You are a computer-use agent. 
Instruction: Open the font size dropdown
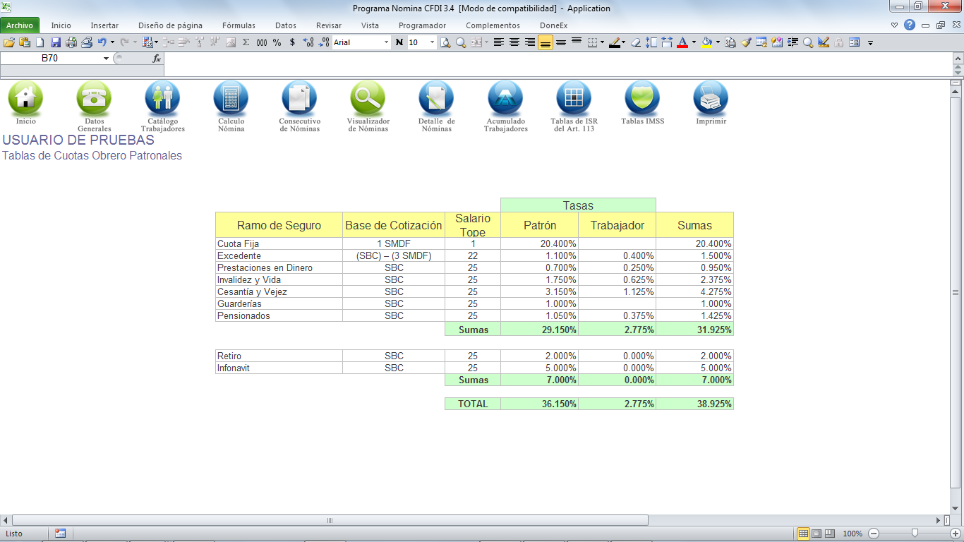[432, 42]
